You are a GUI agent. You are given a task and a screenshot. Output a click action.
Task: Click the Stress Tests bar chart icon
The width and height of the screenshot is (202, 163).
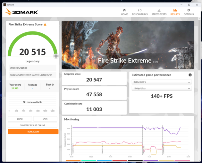point(159,10)
